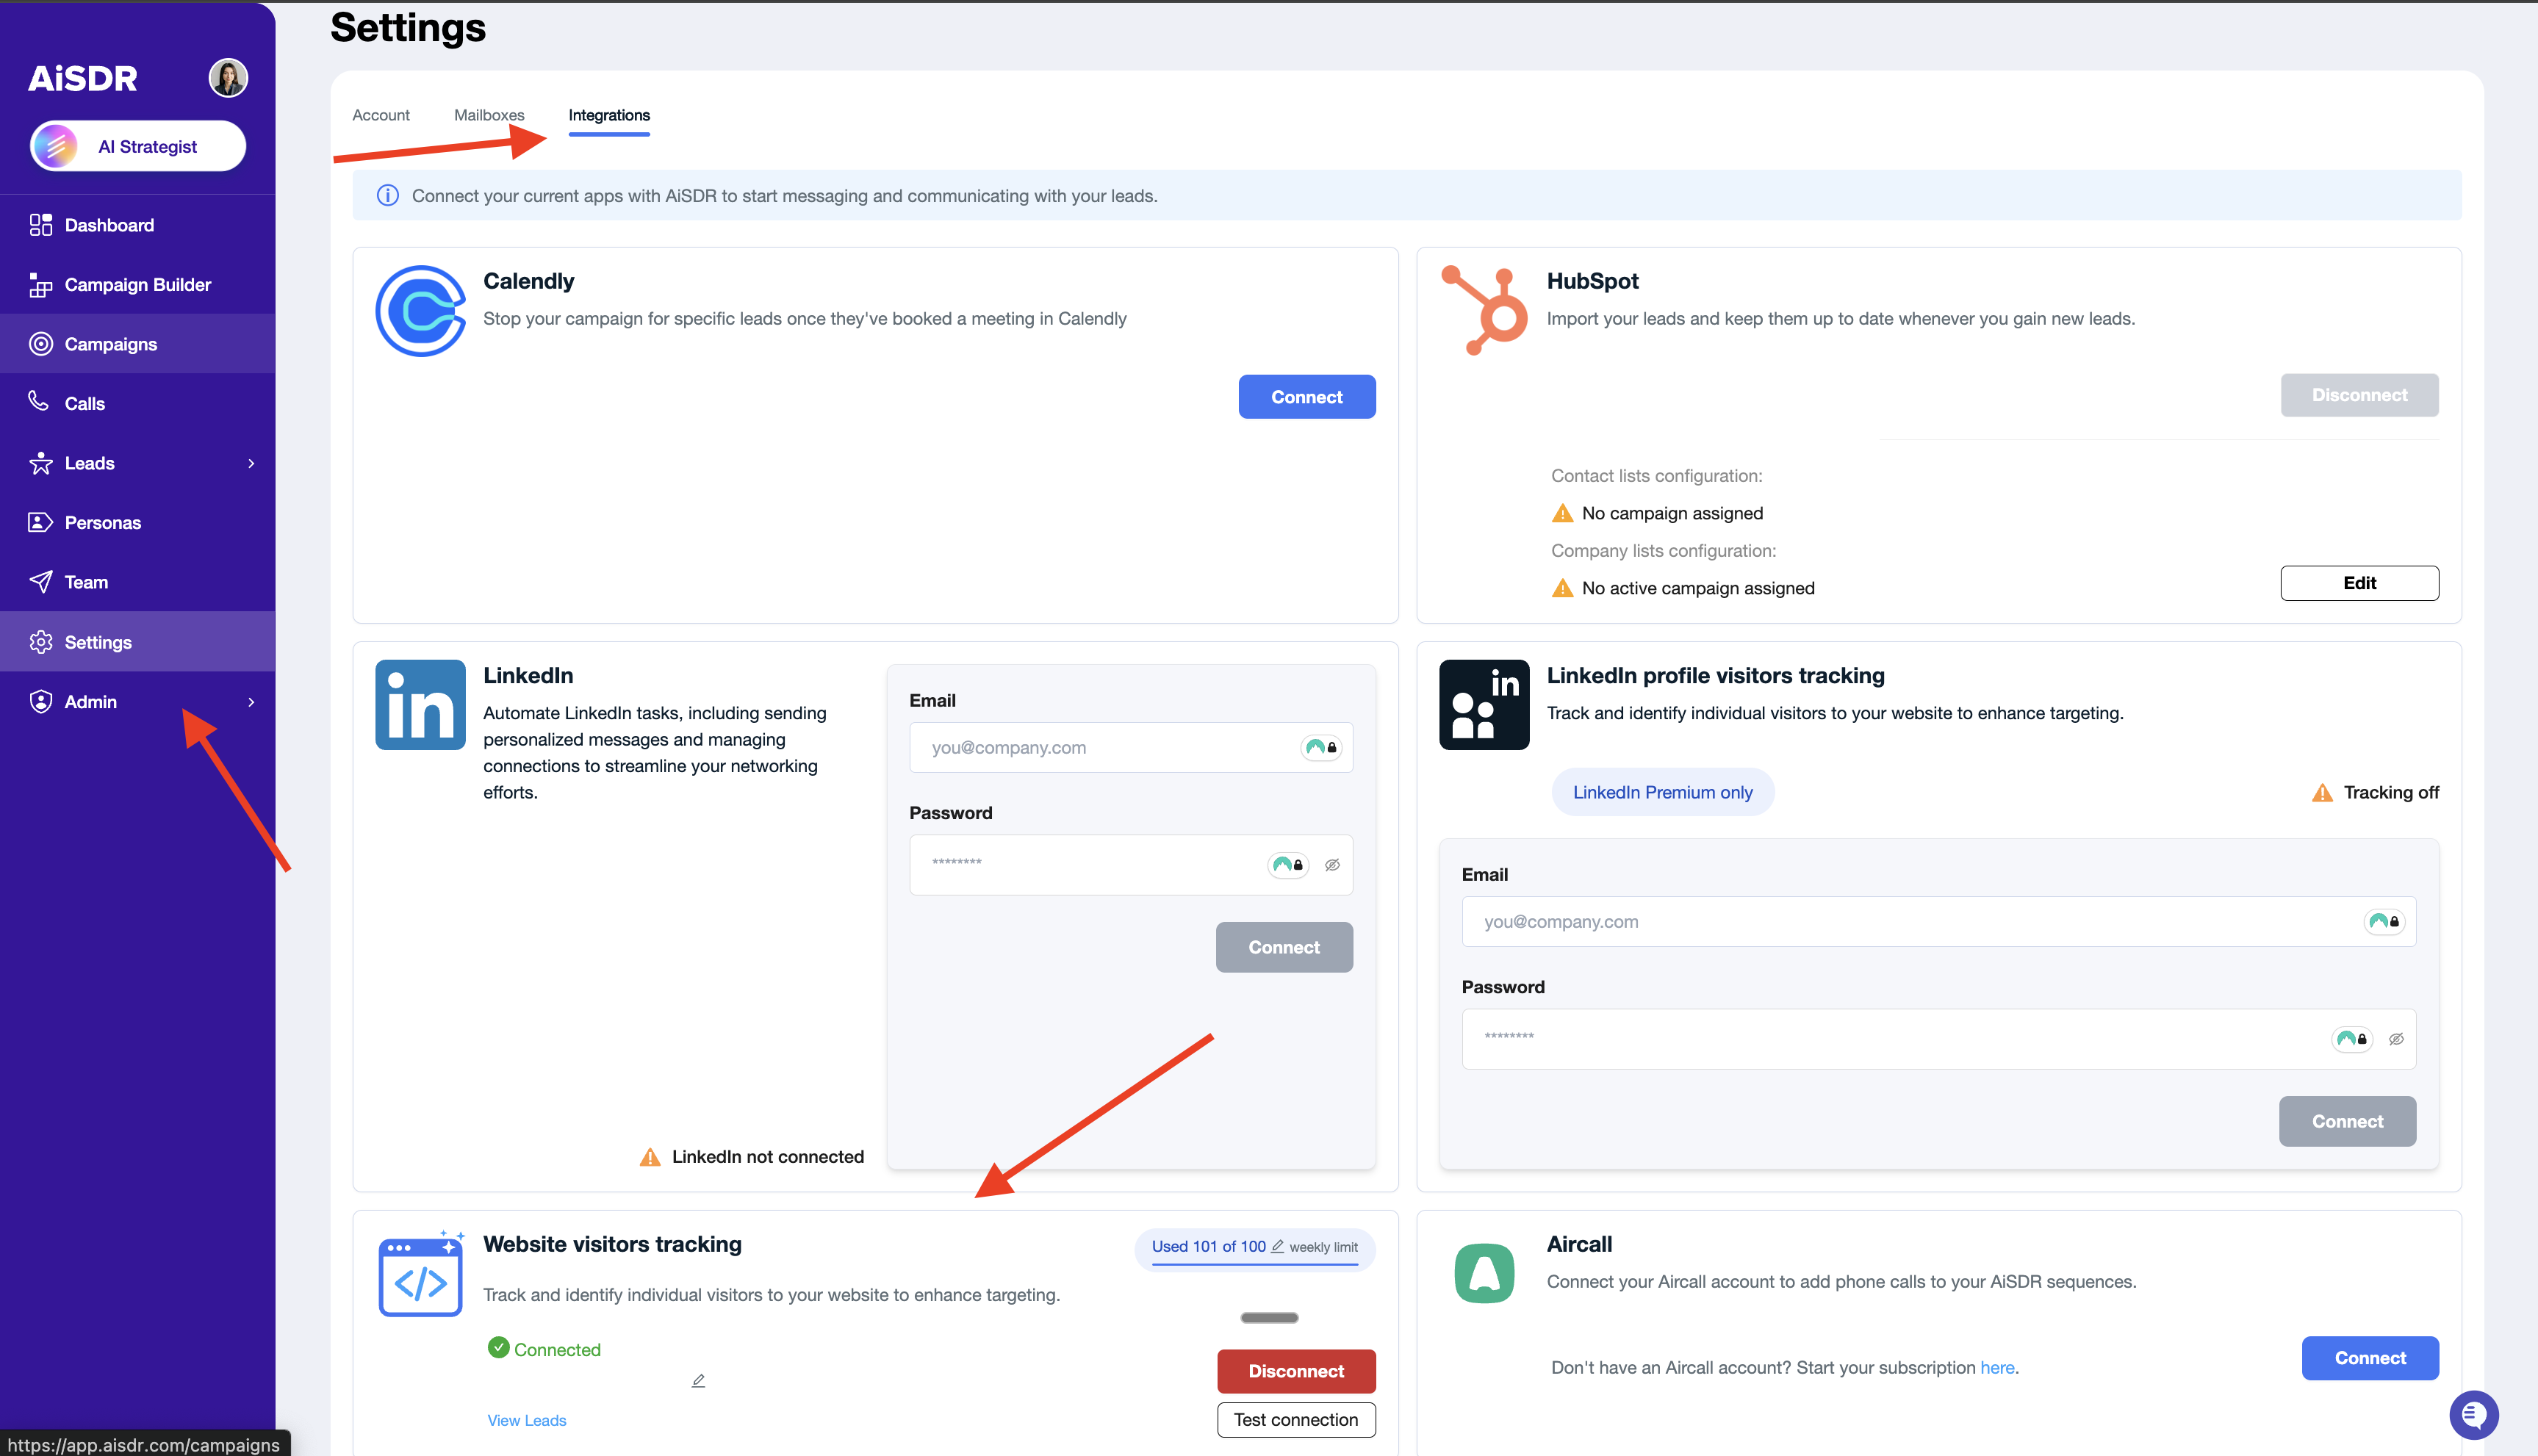Click the Website visitors tracking code icon
Screen dimensions: 2538x1456
[x=421, y=1273]
